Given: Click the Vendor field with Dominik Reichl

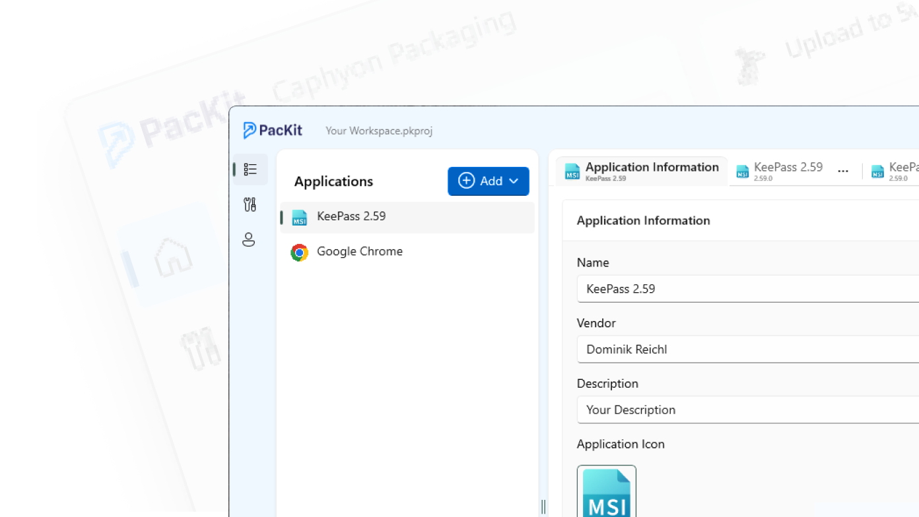Looking at the screenshot, I should click(x=747, y=350).
